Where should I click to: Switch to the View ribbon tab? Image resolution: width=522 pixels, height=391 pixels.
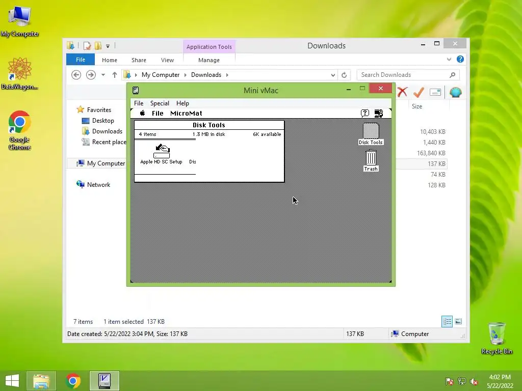pos(167,60)
